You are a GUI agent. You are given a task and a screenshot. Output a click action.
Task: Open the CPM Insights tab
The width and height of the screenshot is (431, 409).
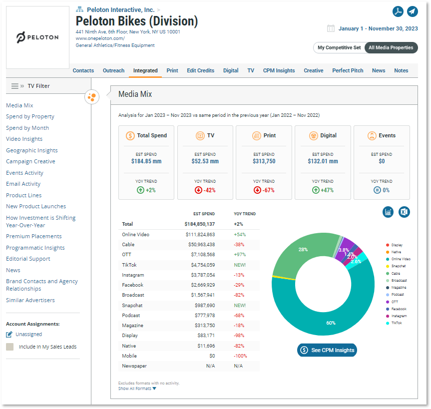[x=279, y=70]
